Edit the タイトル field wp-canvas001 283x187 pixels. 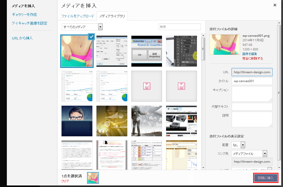(x=252, y=81)
